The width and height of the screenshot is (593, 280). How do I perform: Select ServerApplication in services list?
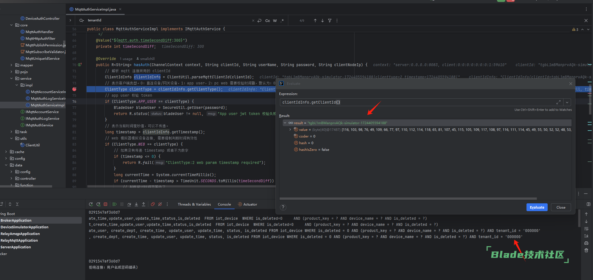[16, 247]
